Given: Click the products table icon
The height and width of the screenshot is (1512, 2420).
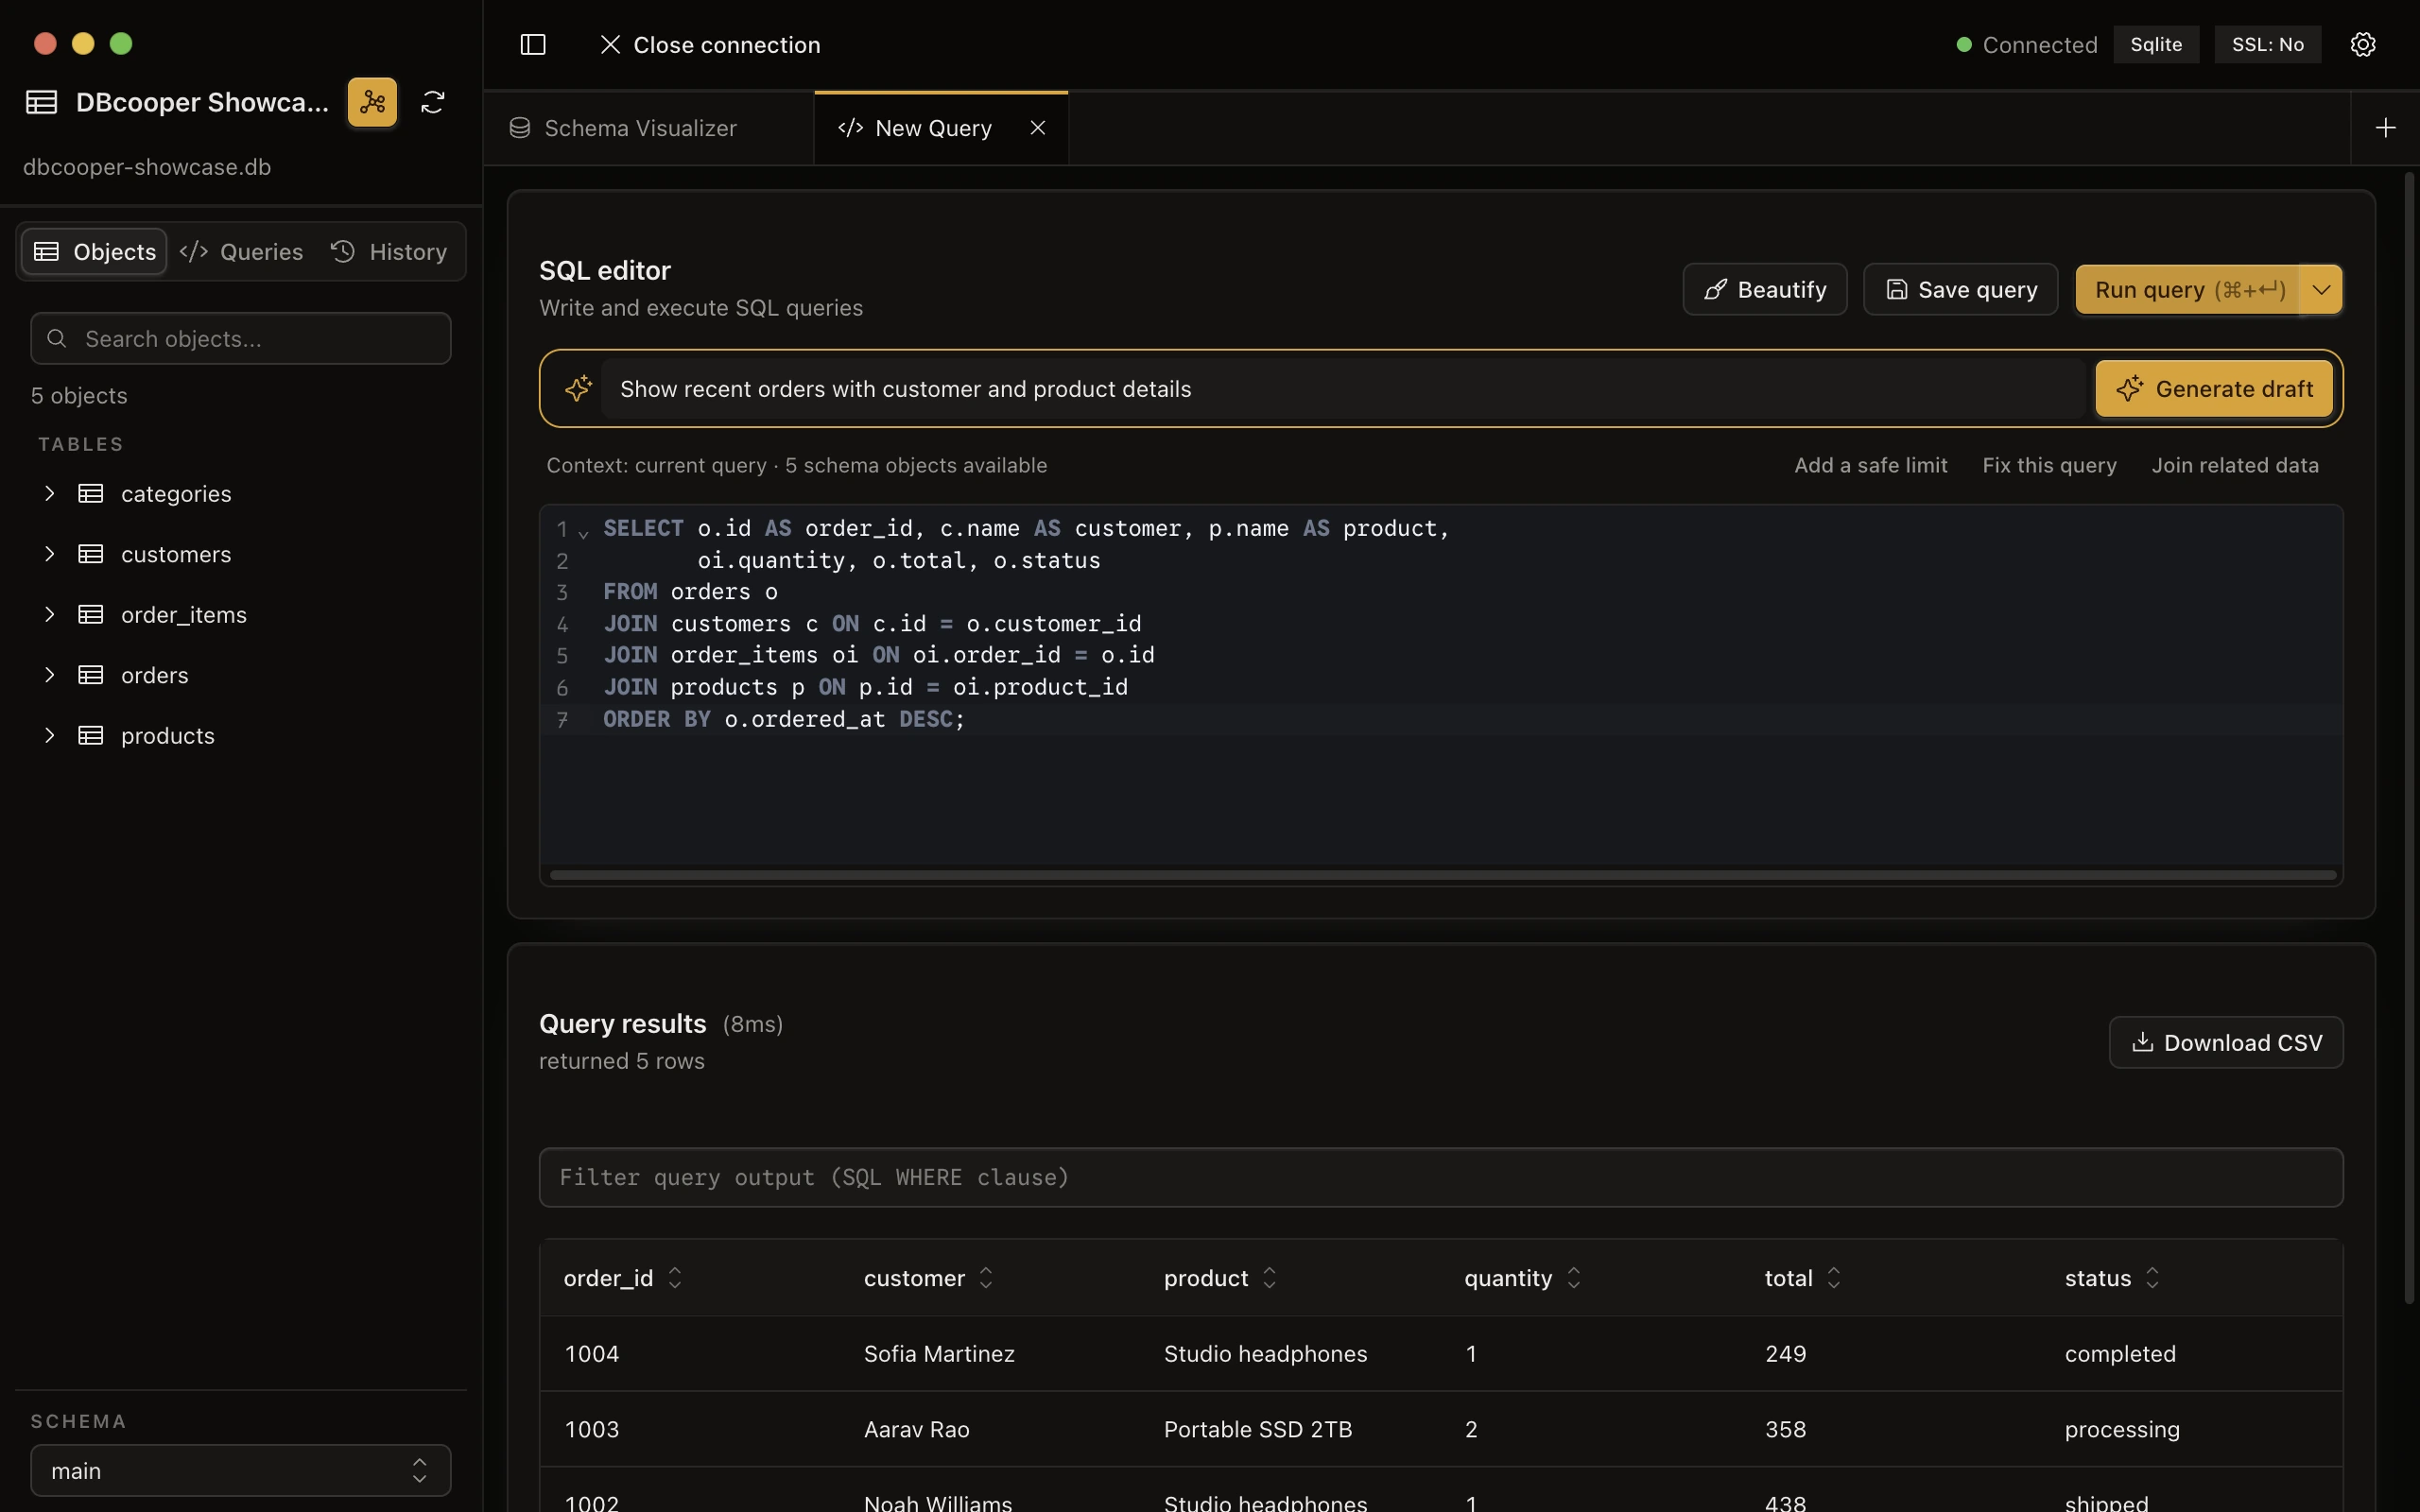Looking at the screenshot, I should coord(91,735).
